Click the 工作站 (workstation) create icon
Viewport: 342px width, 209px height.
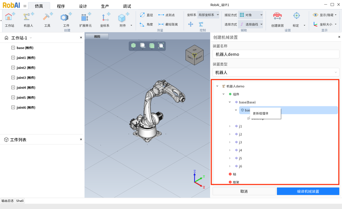pos(10,17)
